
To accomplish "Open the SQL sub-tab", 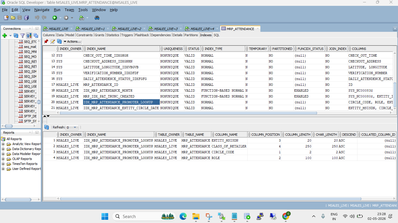I will pyautogui.click(x=216, y=35).
